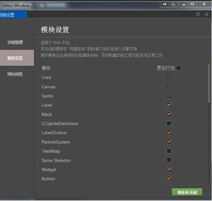Enable the TiledMap module checkbox
The height and width of the screenshot is (201, 212).
[169, 151]
